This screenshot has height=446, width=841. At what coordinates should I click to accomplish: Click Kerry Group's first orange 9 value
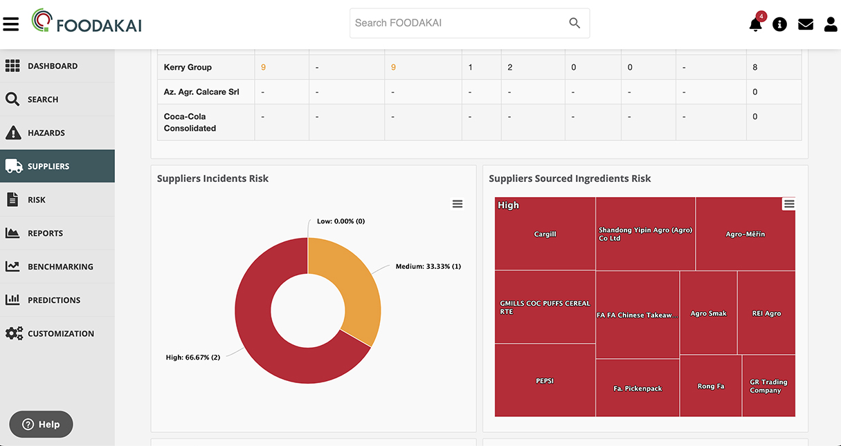(263, 67)
